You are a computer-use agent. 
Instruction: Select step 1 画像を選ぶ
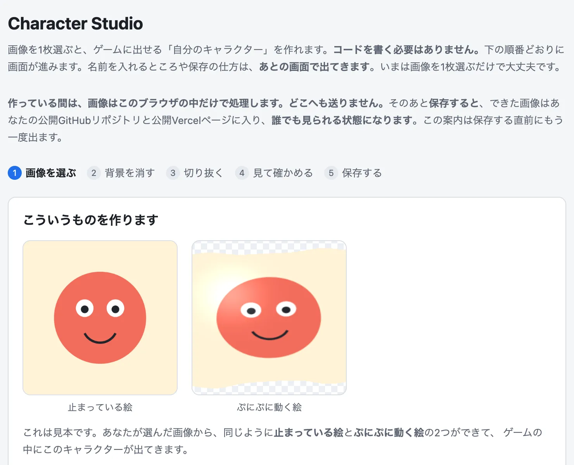42,173
